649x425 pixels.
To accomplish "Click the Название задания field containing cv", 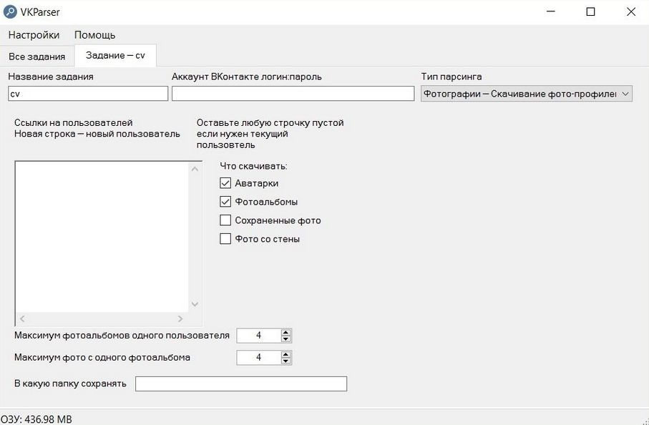I will [x=87, y=94].
